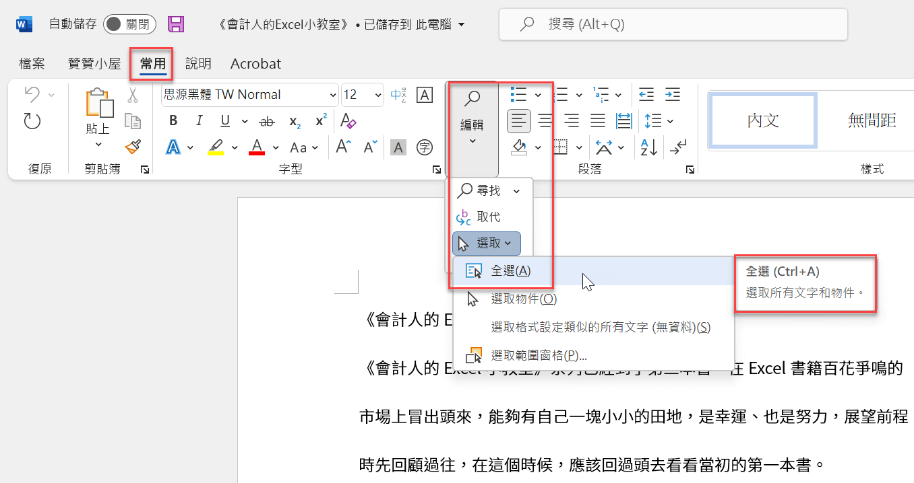The width and height of the screenshot is (914, 483).
Task: Toggle align left paragraph button
Action: [x=518, y=121]
